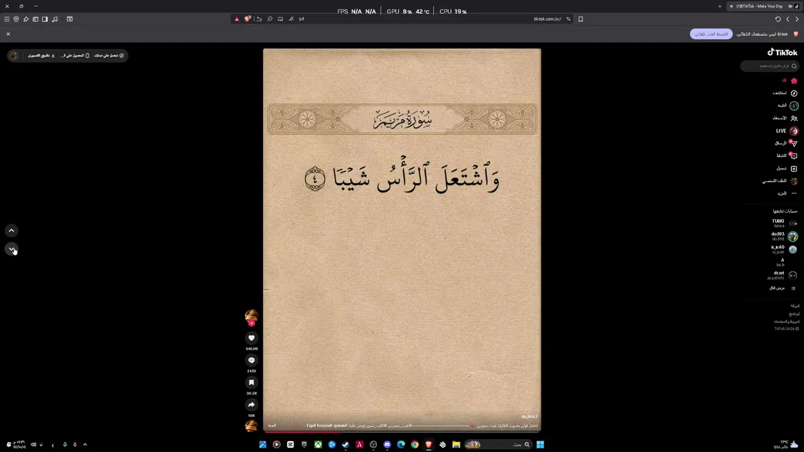The image size is (804, 452).
Task: Open the m.ilvx7 creator username
Action: tap(530, 416)
